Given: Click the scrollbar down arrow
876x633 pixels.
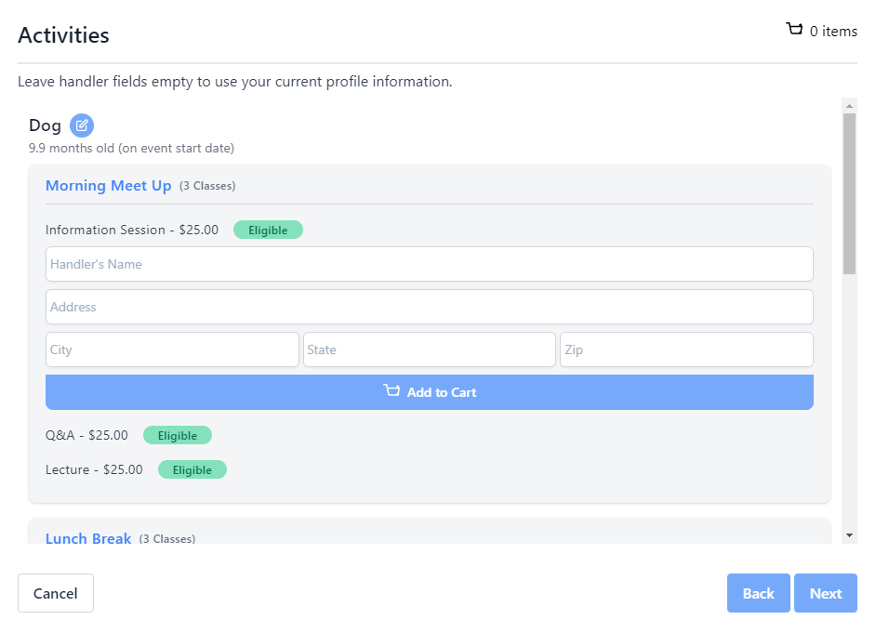Looking at the screenshot, I should [x=849, y=535].
